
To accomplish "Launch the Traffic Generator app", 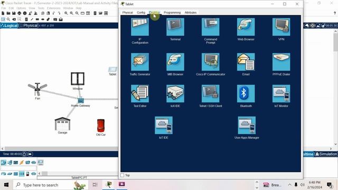I will click(x=139, y=62).
